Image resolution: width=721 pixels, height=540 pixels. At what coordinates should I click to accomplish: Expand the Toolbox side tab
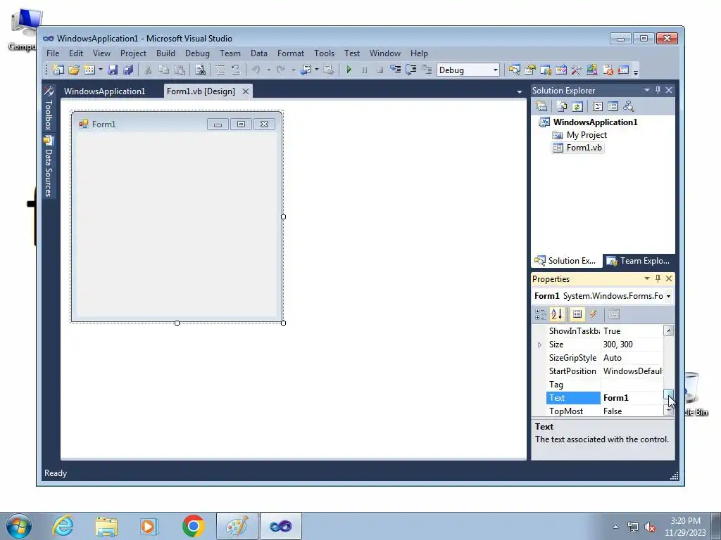49,108
